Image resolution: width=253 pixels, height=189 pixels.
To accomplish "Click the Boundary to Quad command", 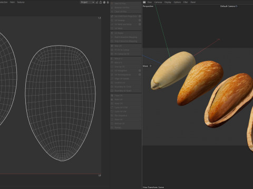I will point(126,91).
